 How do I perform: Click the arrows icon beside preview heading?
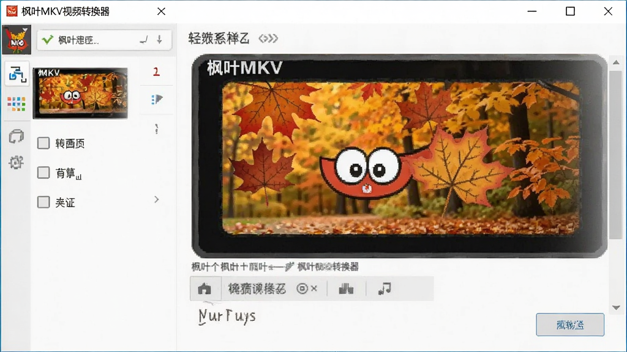pos(268,38)
